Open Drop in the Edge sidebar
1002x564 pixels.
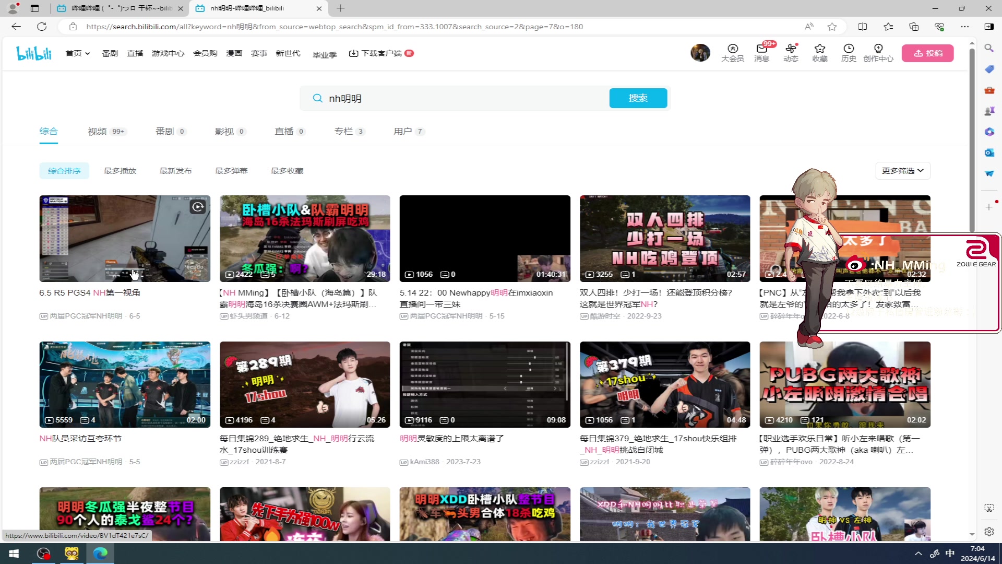[989, 173]
